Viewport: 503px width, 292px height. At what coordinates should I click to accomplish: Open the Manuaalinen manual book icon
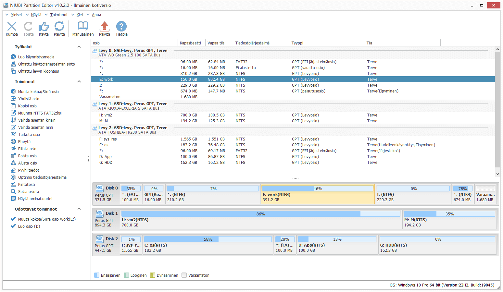point(83,27)
